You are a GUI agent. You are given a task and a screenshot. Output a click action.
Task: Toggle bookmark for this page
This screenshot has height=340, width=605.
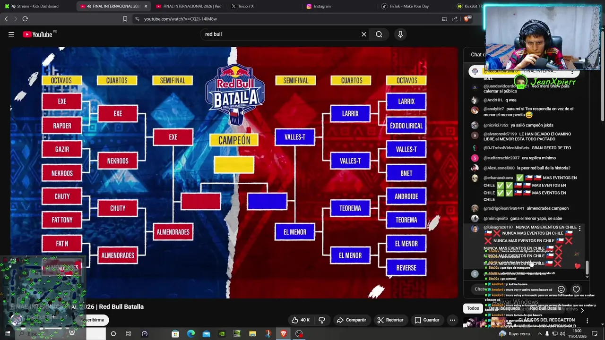point(125,19)
